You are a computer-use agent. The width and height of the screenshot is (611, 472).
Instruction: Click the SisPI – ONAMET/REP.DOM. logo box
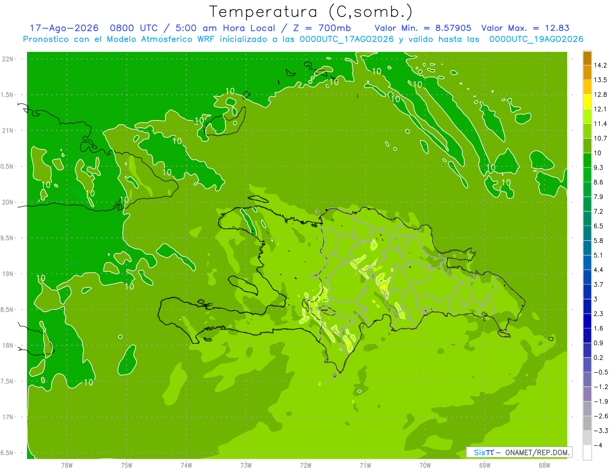click(519, 452)
